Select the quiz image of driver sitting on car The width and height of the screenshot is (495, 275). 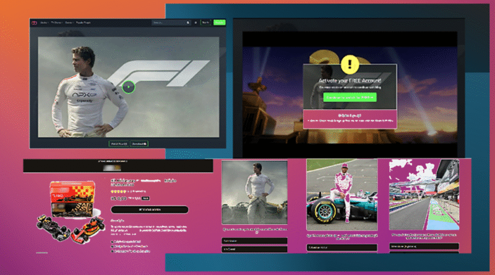point(342,195)
